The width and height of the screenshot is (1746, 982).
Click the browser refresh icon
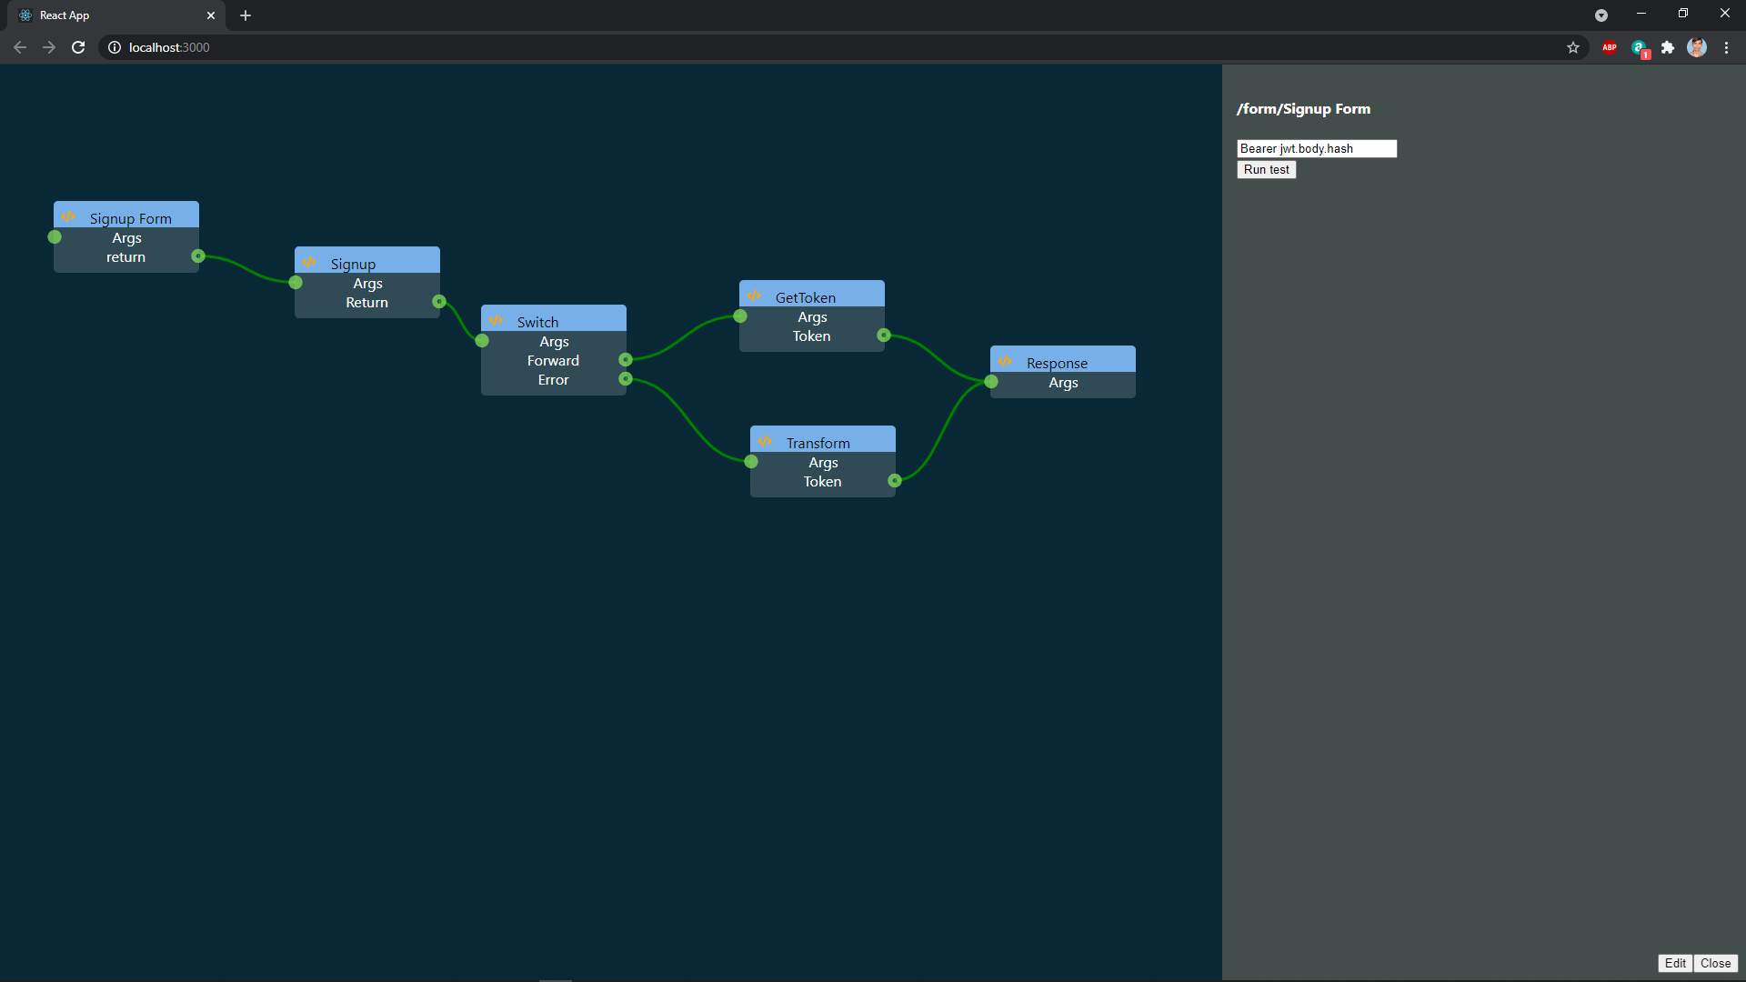click(76, 48)
